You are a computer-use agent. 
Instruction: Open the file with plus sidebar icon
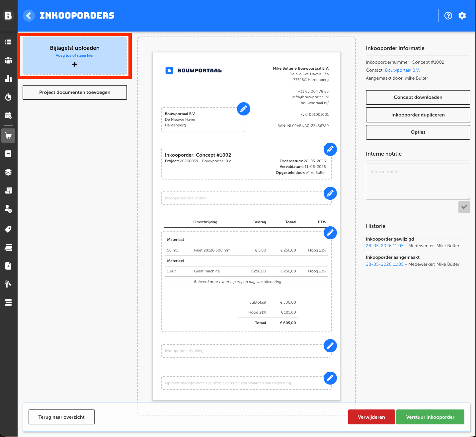[8, 266]
